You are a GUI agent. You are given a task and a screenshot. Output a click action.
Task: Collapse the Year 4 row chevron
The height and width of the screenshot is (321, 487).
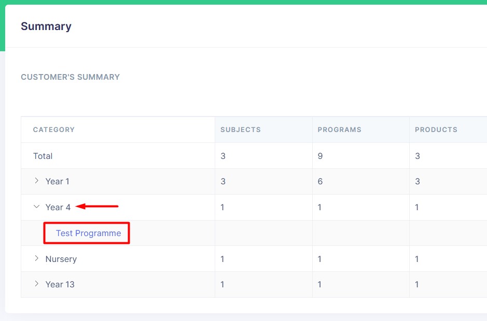point(36,207)
